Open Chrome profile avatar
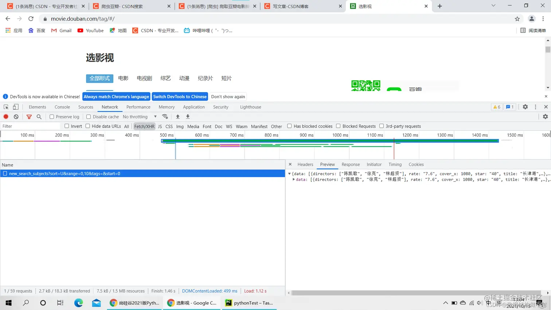 [x=532, y=19]
